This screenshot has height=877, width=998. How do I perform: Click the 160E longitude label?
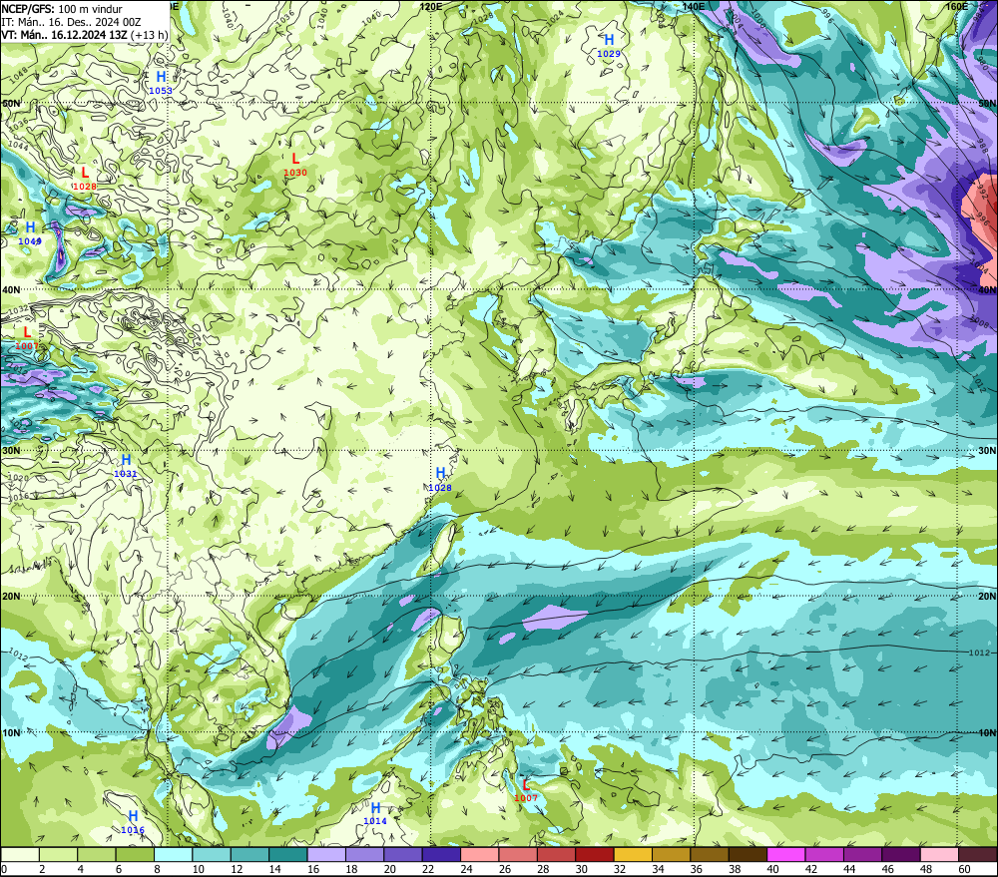957,6
